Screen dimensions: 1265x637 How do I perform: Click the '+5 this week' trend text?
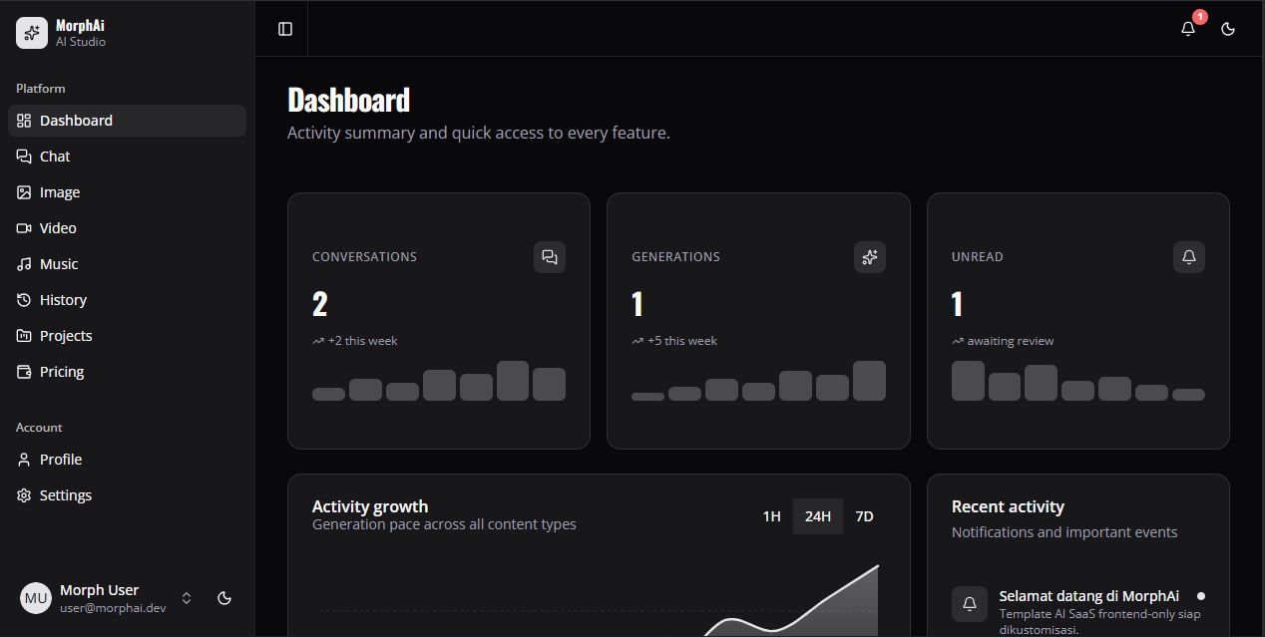(x=682, y=341)
